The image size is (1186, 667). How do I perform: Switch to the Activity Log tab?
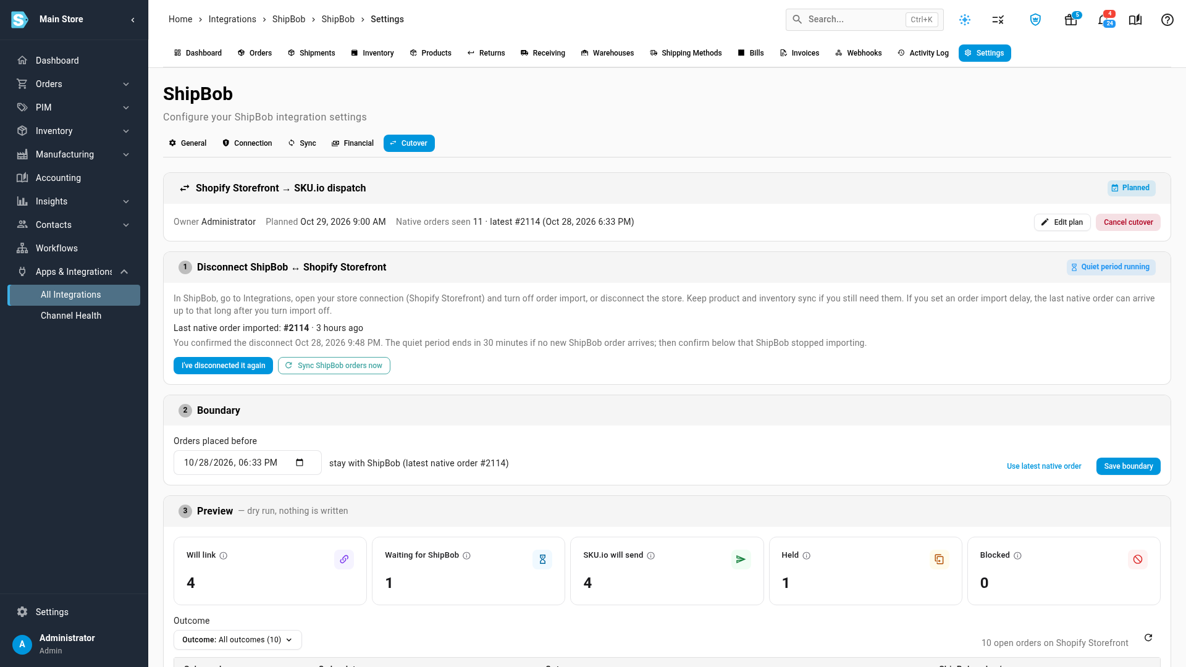923,53
